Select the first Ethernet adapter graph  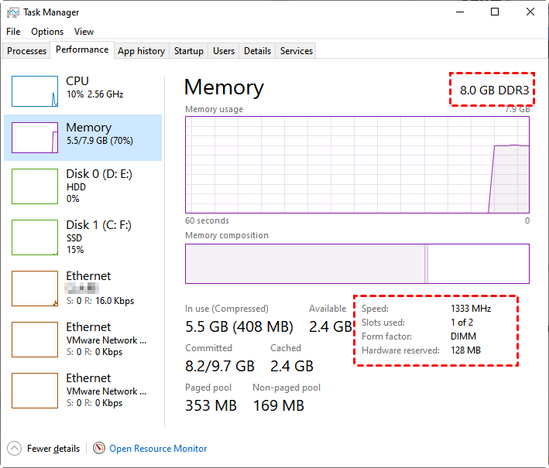point(35,289)
